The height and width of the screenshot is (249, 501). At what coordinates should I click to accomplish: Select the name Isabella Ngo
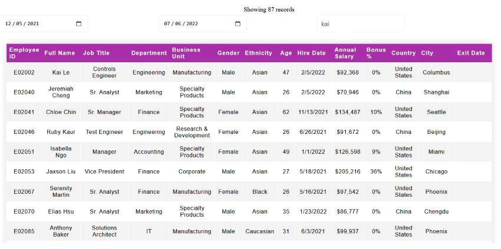61,152
